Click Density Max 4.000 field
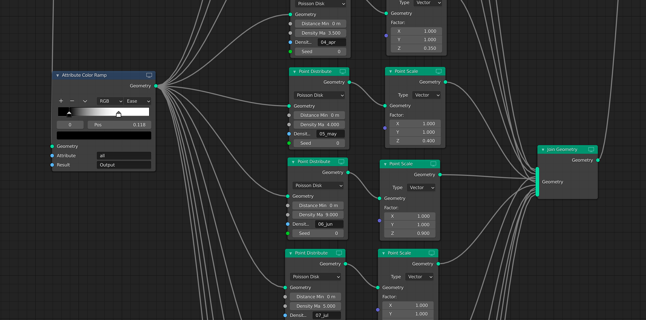The image size is (646, 320). coord(319,125)
